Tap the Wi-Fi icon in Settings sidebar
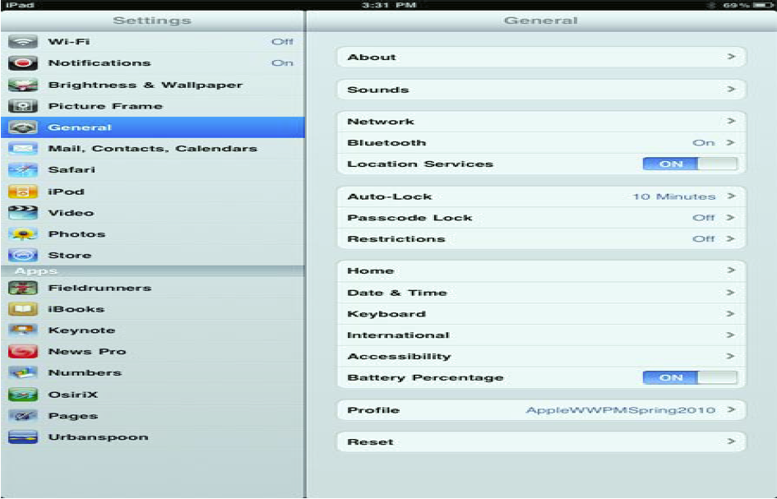This screenshot has height=499, width=777. [23, 42]
